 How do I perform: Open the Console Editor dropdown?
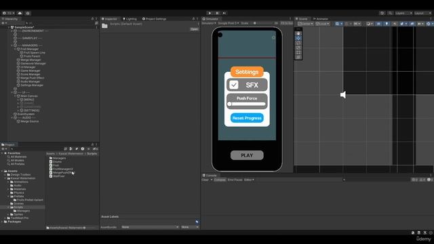[249, 180]
